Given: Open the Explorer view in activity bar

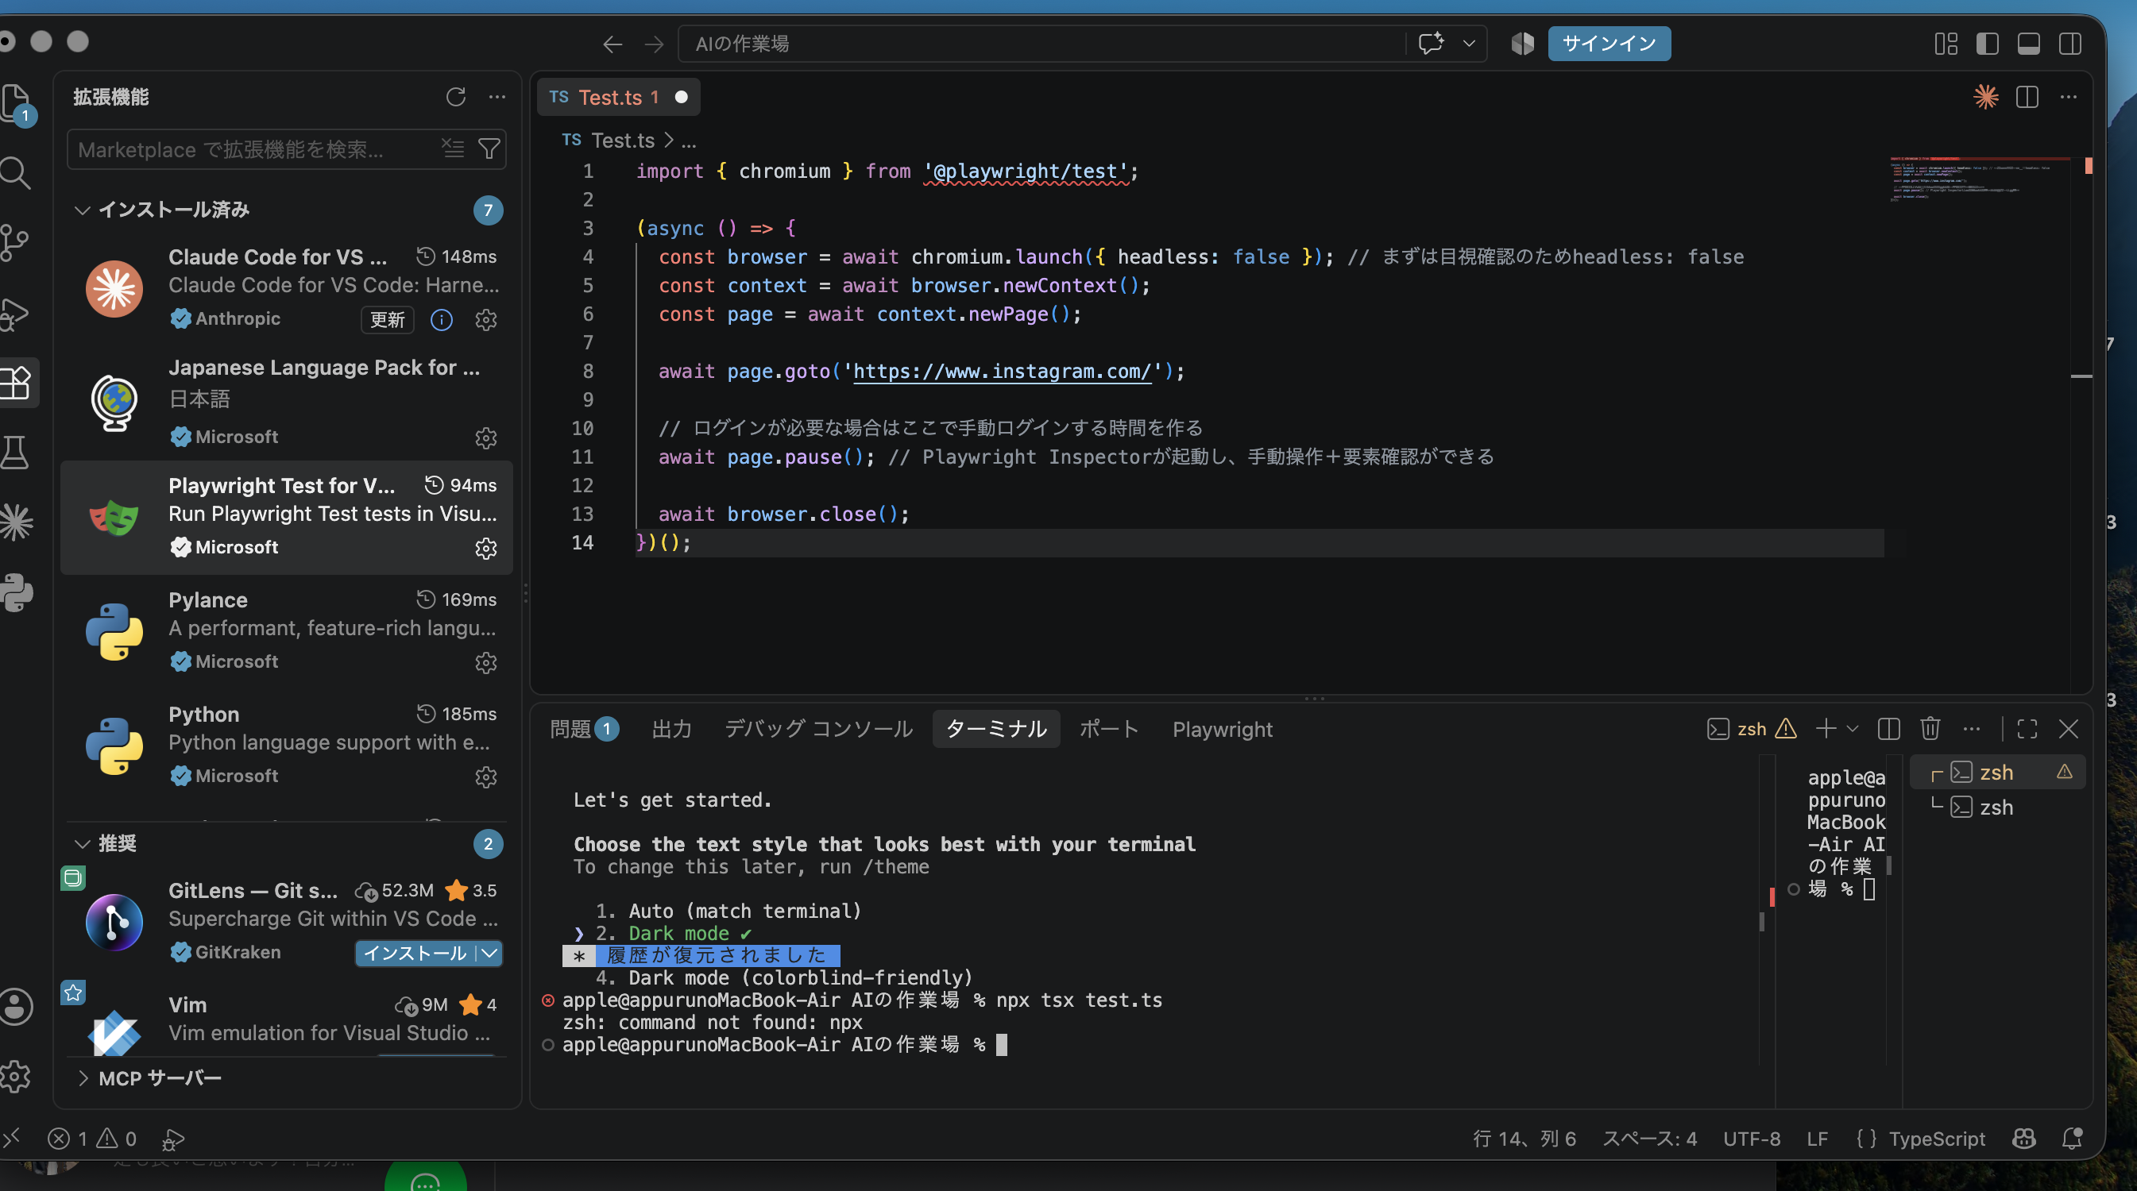Looking at the screenshot, I should [17, 103].
